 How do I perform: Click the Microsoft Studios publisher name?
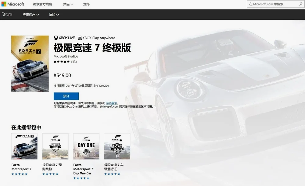pos(66,57)
